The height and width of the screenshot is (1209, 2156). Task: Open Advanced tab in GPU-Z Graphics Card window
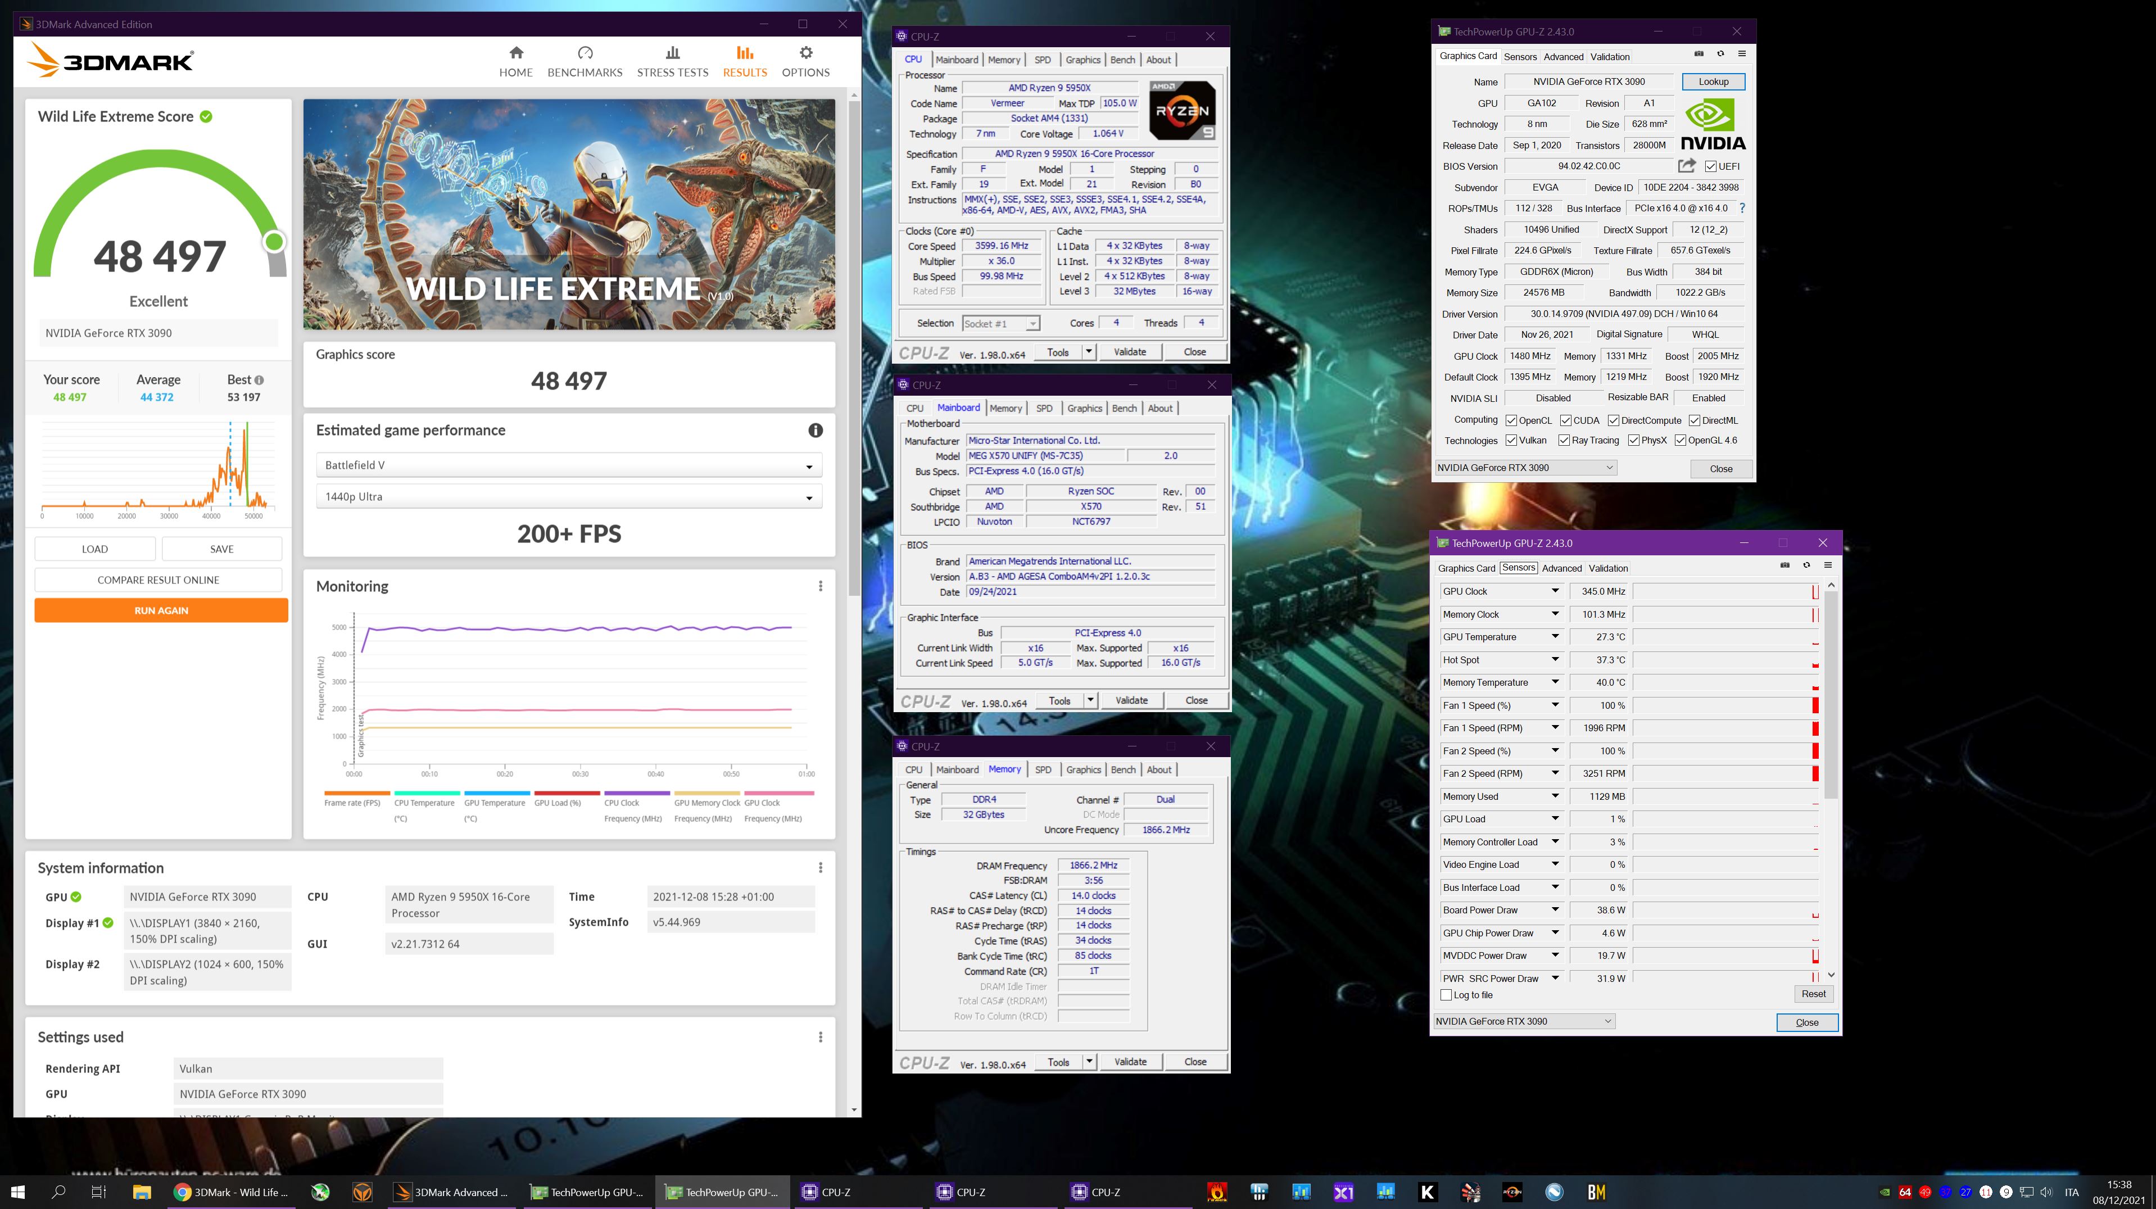coord(1562,57)
